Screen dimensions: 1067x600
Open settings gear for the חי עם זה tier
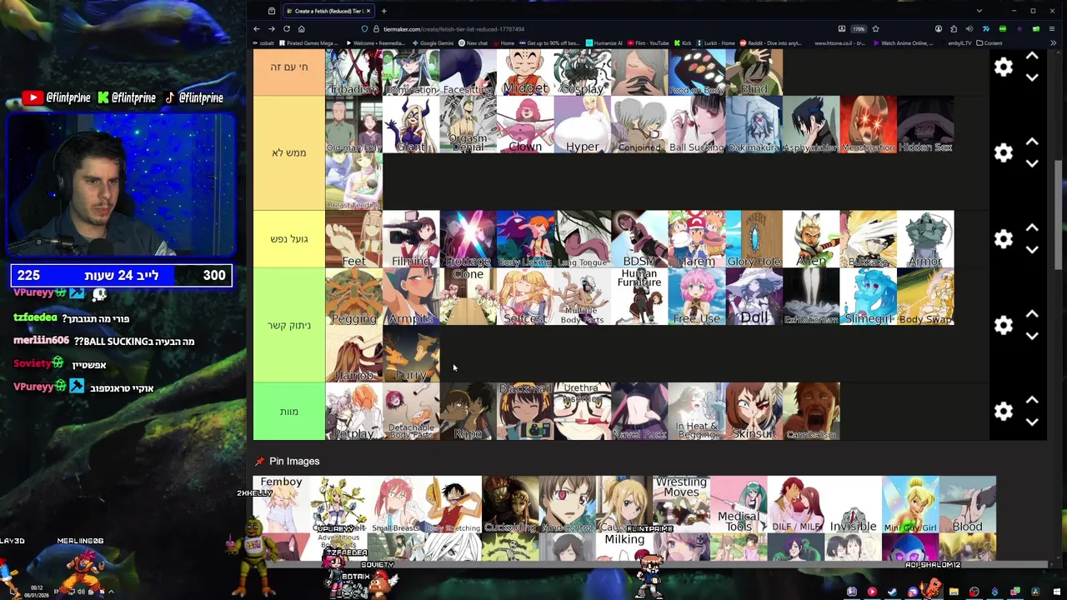(1004, 67)
